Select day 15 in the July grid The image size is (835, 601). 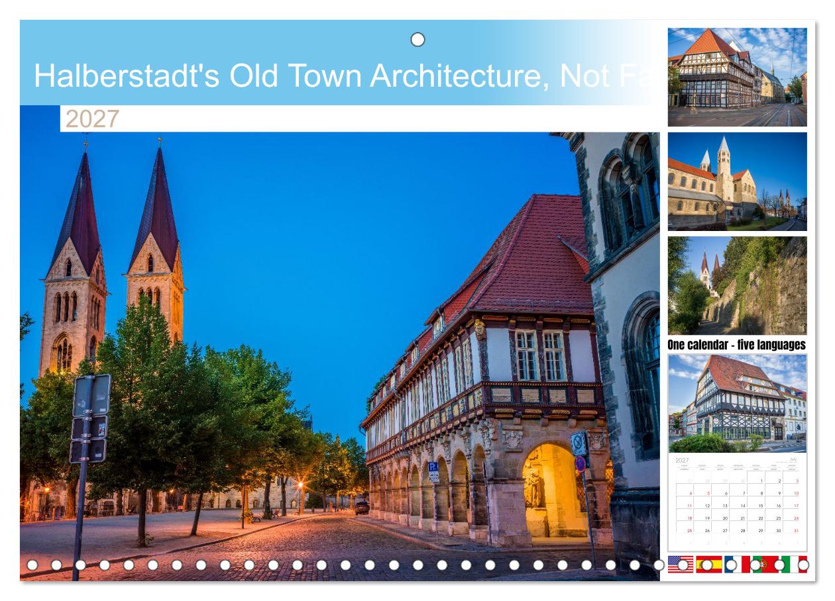click(x=761, y=506)
